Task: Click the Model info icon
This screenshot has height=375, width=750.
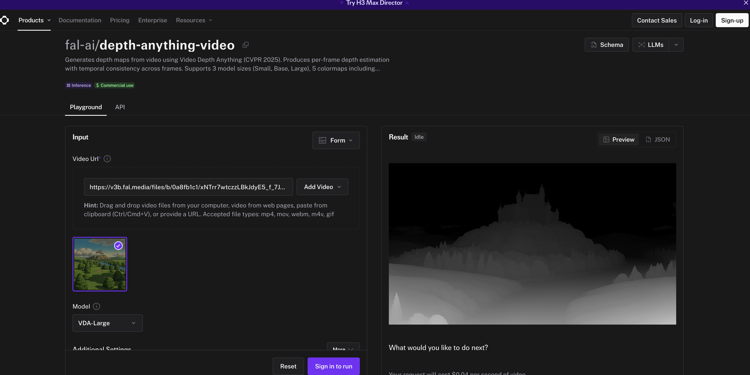Action: (x=96, y=306)
